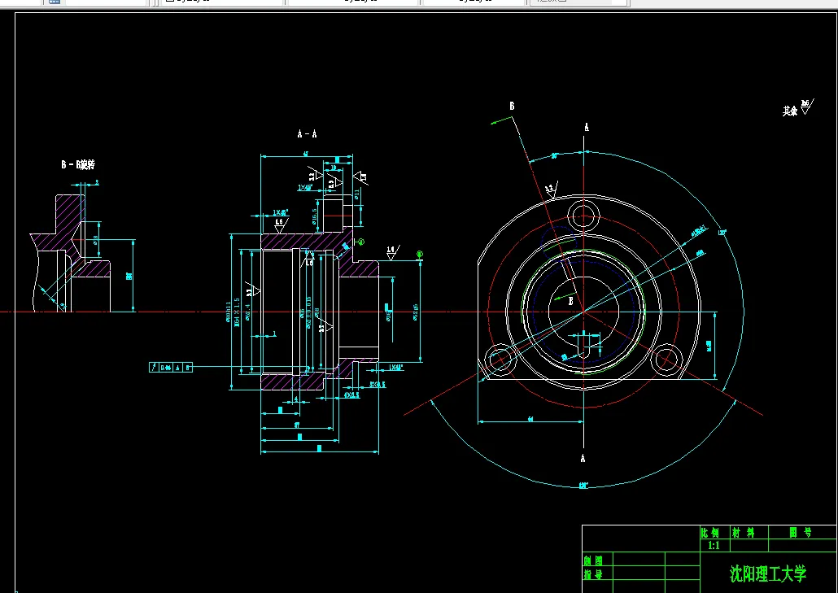Select the 120° angle label at the arc bottom
Image resolution: width=838 pixels, height=593 pixels.
point(583,486)
